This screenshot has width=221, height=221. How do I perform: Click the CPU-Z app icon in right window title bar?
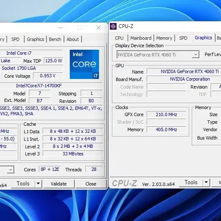tap(113, 26)
